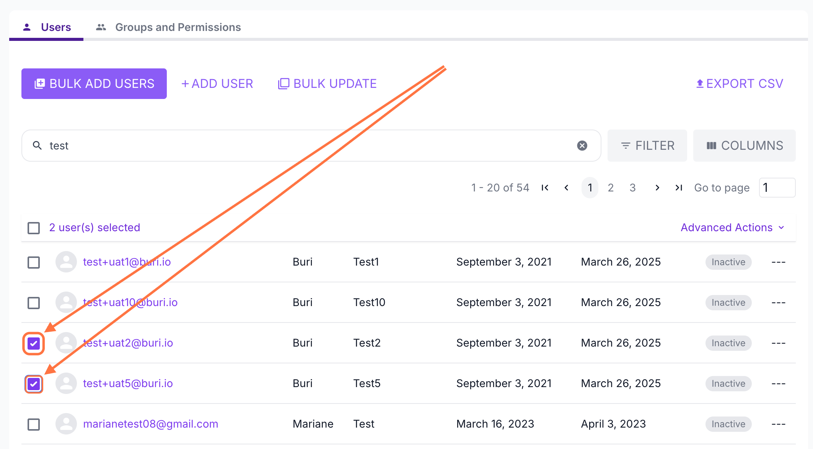This screenshot has width=813, height=449.
Task: Toggle the select-all users checkbox
Action: (x=34, y=228)
